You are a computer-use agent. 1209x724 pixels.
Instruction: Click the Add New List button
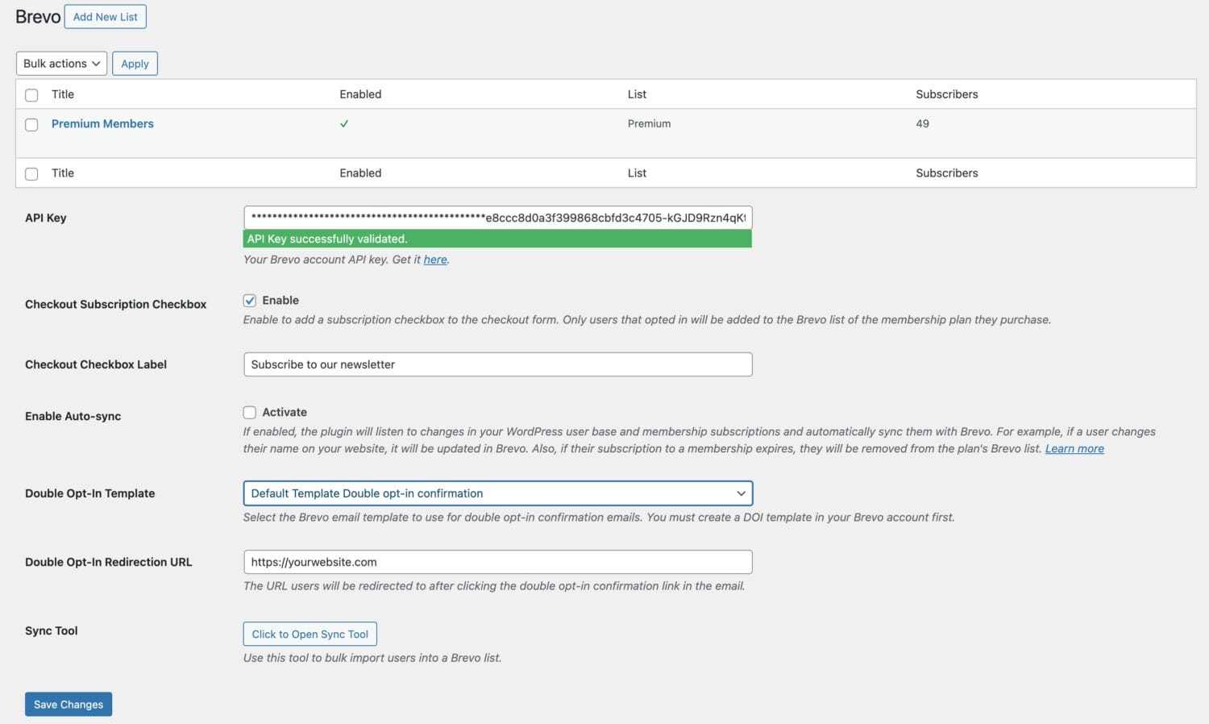105,17
